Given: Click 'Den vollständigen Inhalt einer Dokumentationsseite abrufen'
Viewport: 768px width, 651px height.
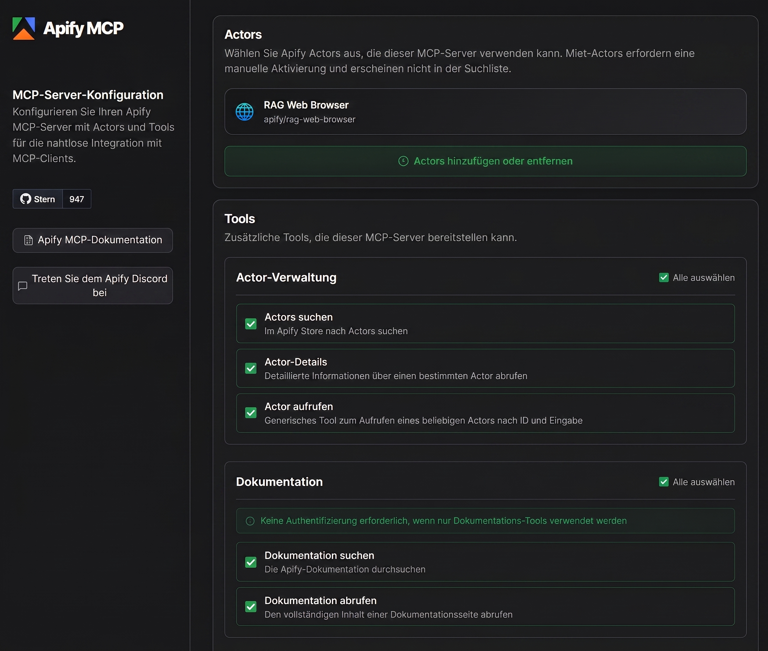Looking at the screenshot, I should (388, 615).
